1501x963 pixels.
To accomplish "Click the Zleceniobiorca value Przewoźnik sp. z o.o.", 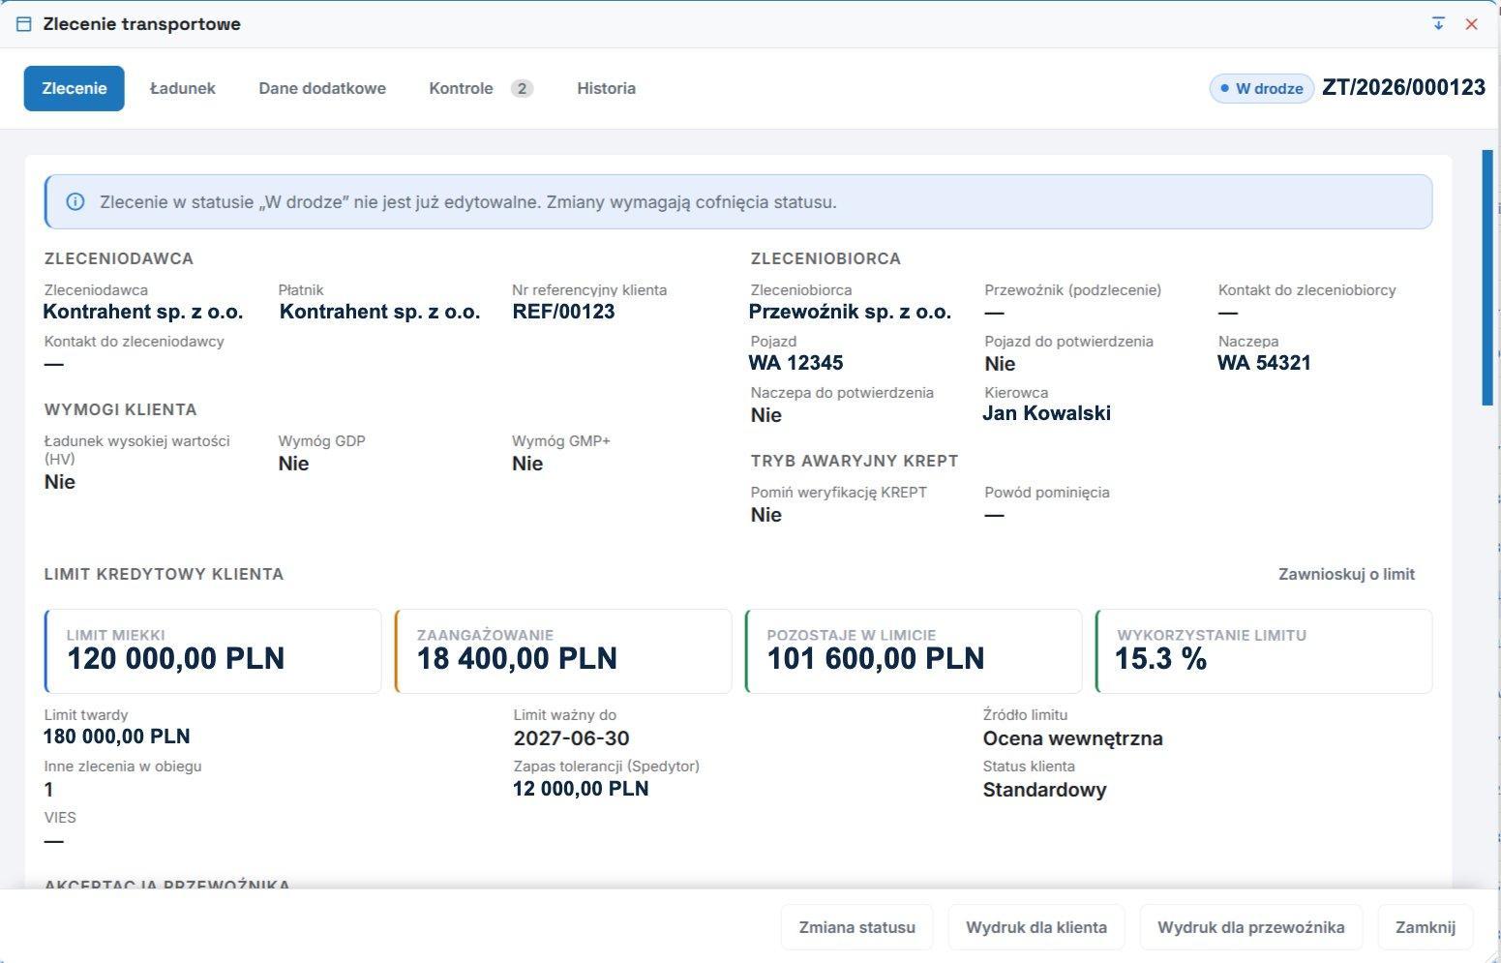I will pyautogui.click(x=850, y=312).
